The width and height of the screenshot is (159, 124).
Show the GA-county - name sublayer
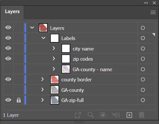point(8,69)
